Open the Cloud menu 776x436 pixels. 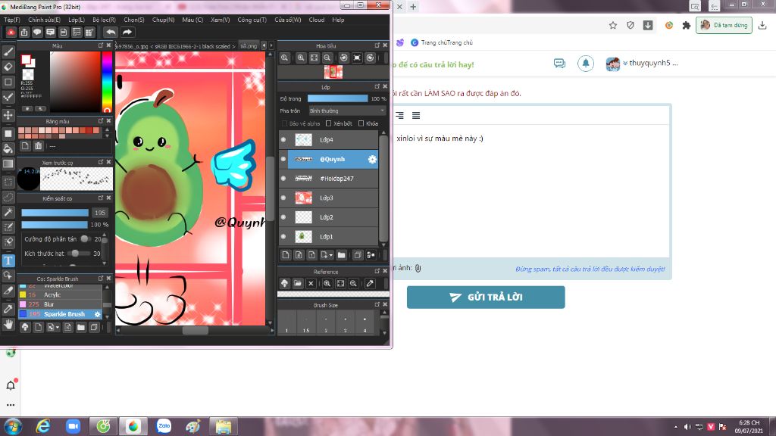(316, 20)
